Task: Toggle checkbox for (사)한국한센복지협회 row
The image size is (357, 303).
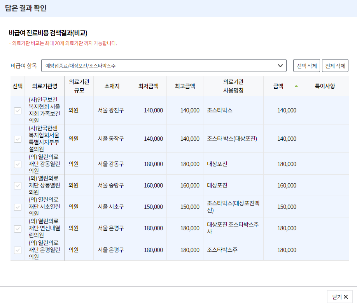Action: click(x=17, y=139)
